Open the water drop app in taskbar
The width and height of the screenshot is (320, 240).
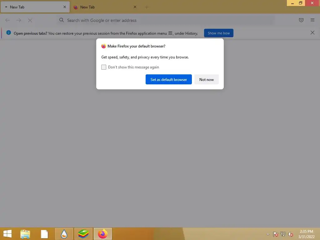[64, 234]
